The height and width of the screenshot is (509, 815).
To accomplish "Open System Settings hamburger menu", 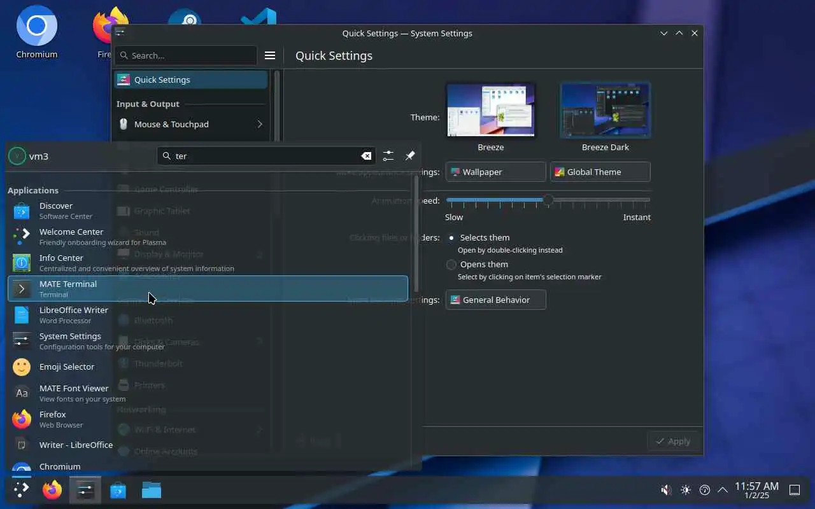I will tap(270, 55).
